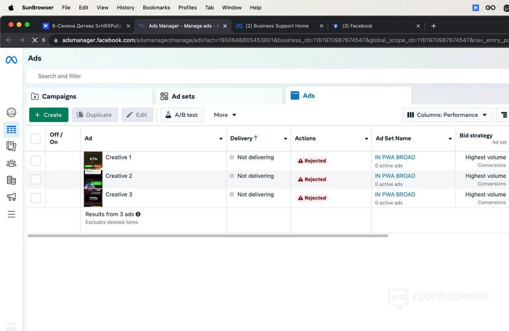The height and width of the screenshot is (331, 509).
Task: Click Rejected status badge for Creative 3
Action: coord(312,198)
